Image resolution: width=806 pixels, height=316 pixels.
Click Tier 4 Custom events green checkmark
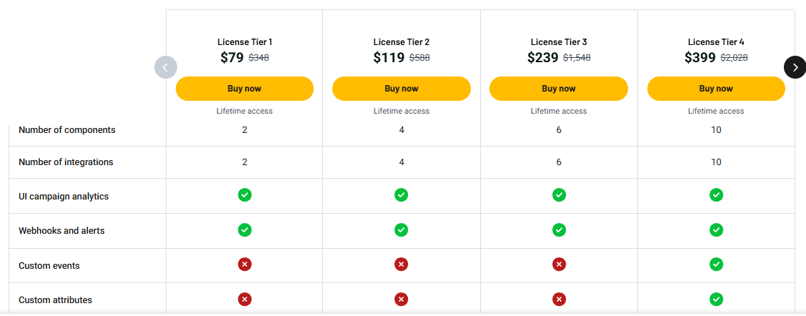pyautogui.click(x=716, y=265)
